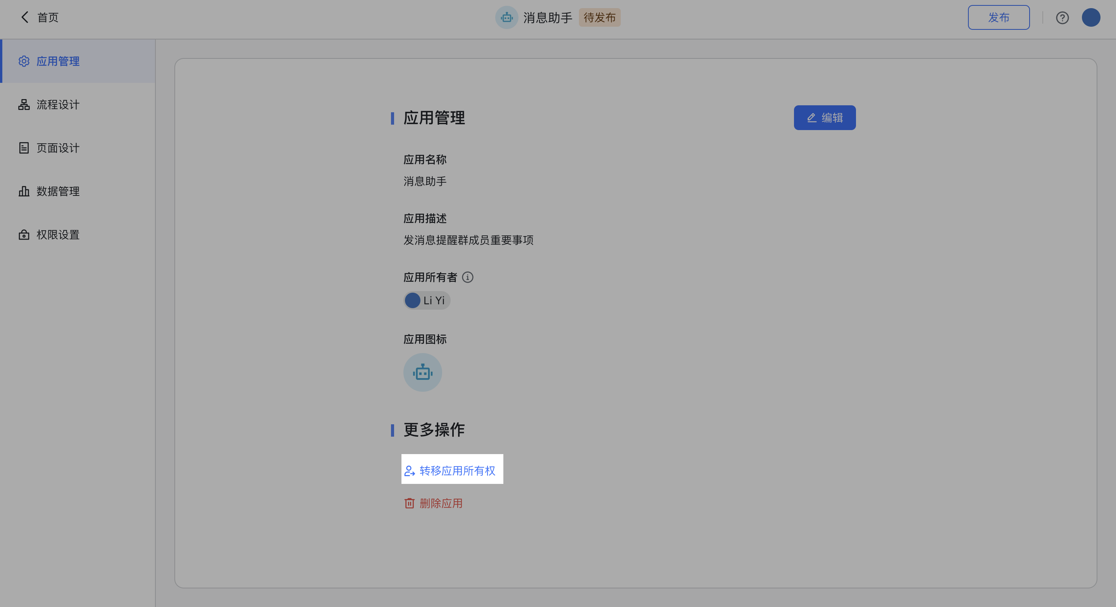
Task: Open help via question mark icon
Action: coord(1062,18)
